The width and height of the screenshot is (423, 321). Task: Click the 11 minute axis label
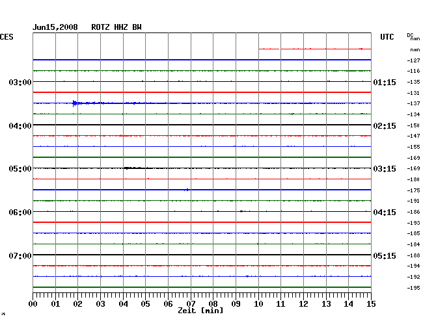click(280, 304)
